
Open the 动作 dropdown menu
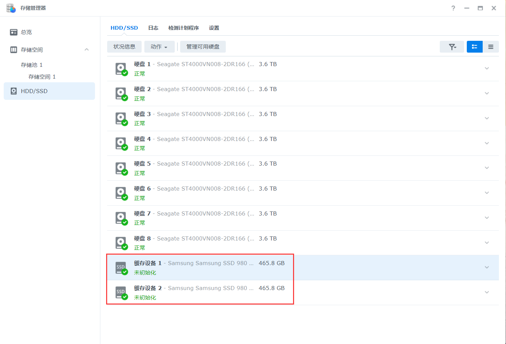[x=159, y=47]
